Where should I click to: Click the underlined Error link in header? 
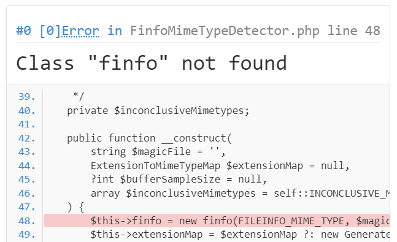tap(80, 31)
